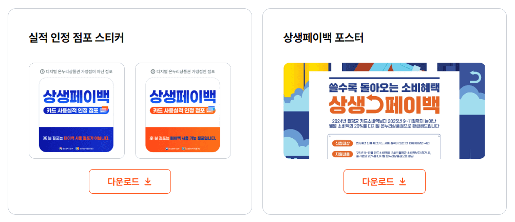Click the circled number ② icon
This screenshot has width=515, height=222.
tap(152, 71)
